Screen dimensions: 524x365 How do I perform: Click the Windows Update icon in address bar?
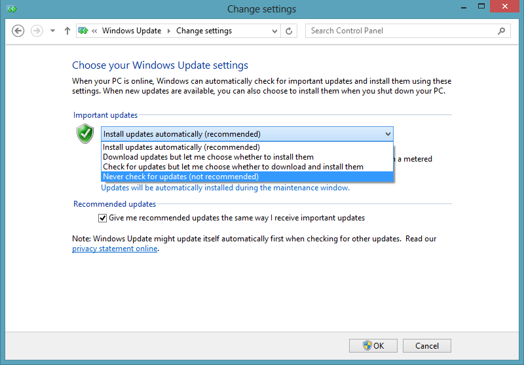(x=83, y=31)
